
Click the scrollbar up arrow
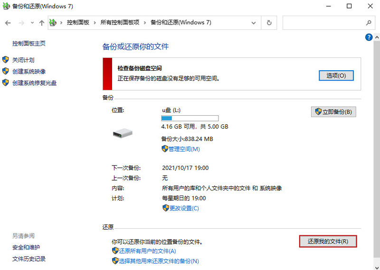pos(377,37)
